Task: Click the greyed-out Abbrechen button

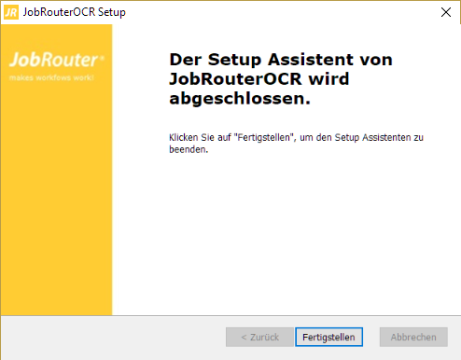Action: coord(413,337)
